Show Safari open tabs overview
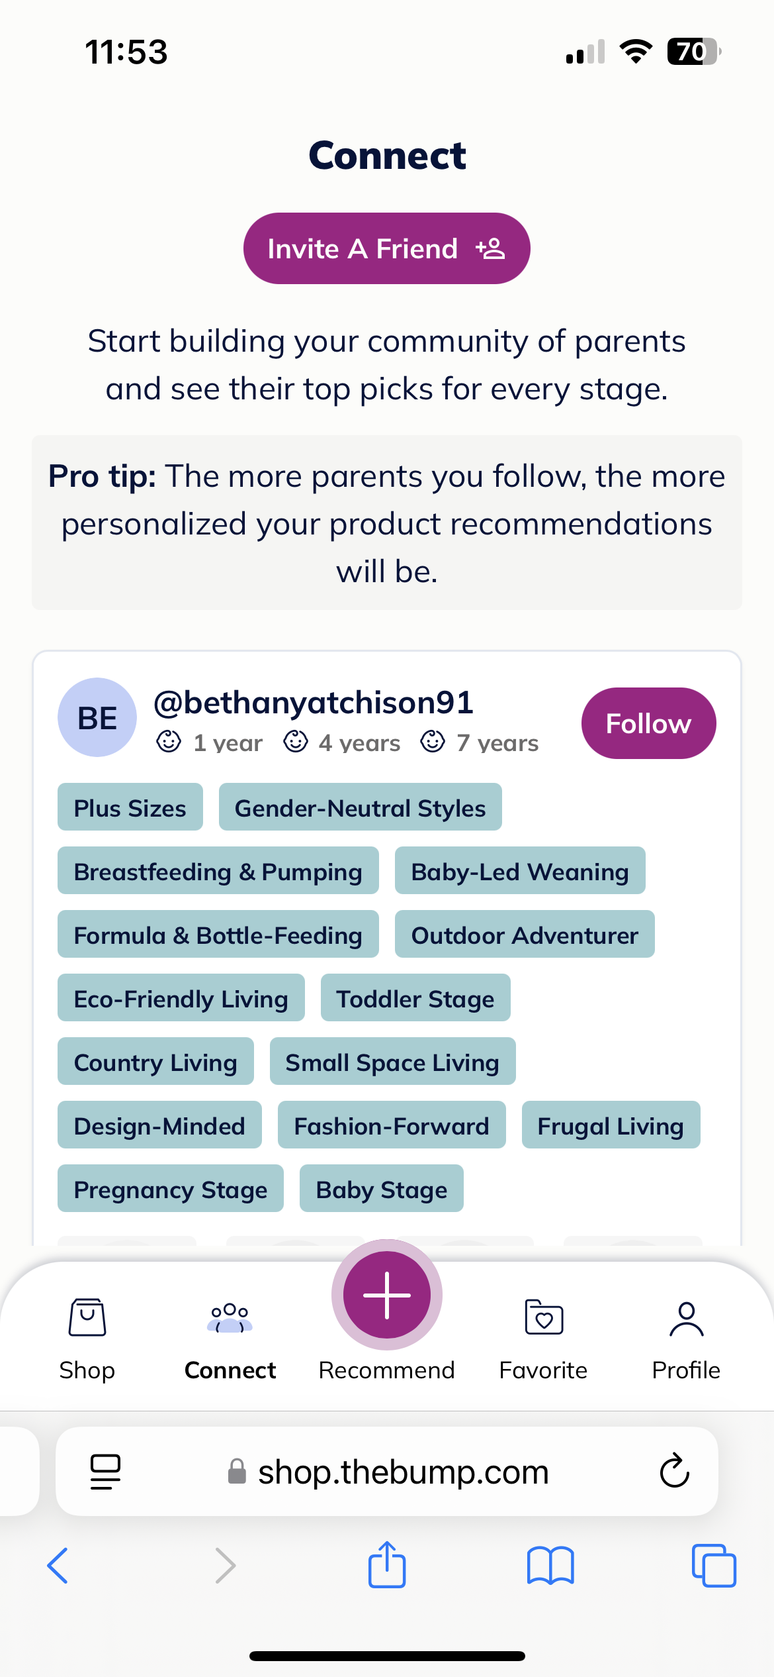 click(x=713, y=1566)
